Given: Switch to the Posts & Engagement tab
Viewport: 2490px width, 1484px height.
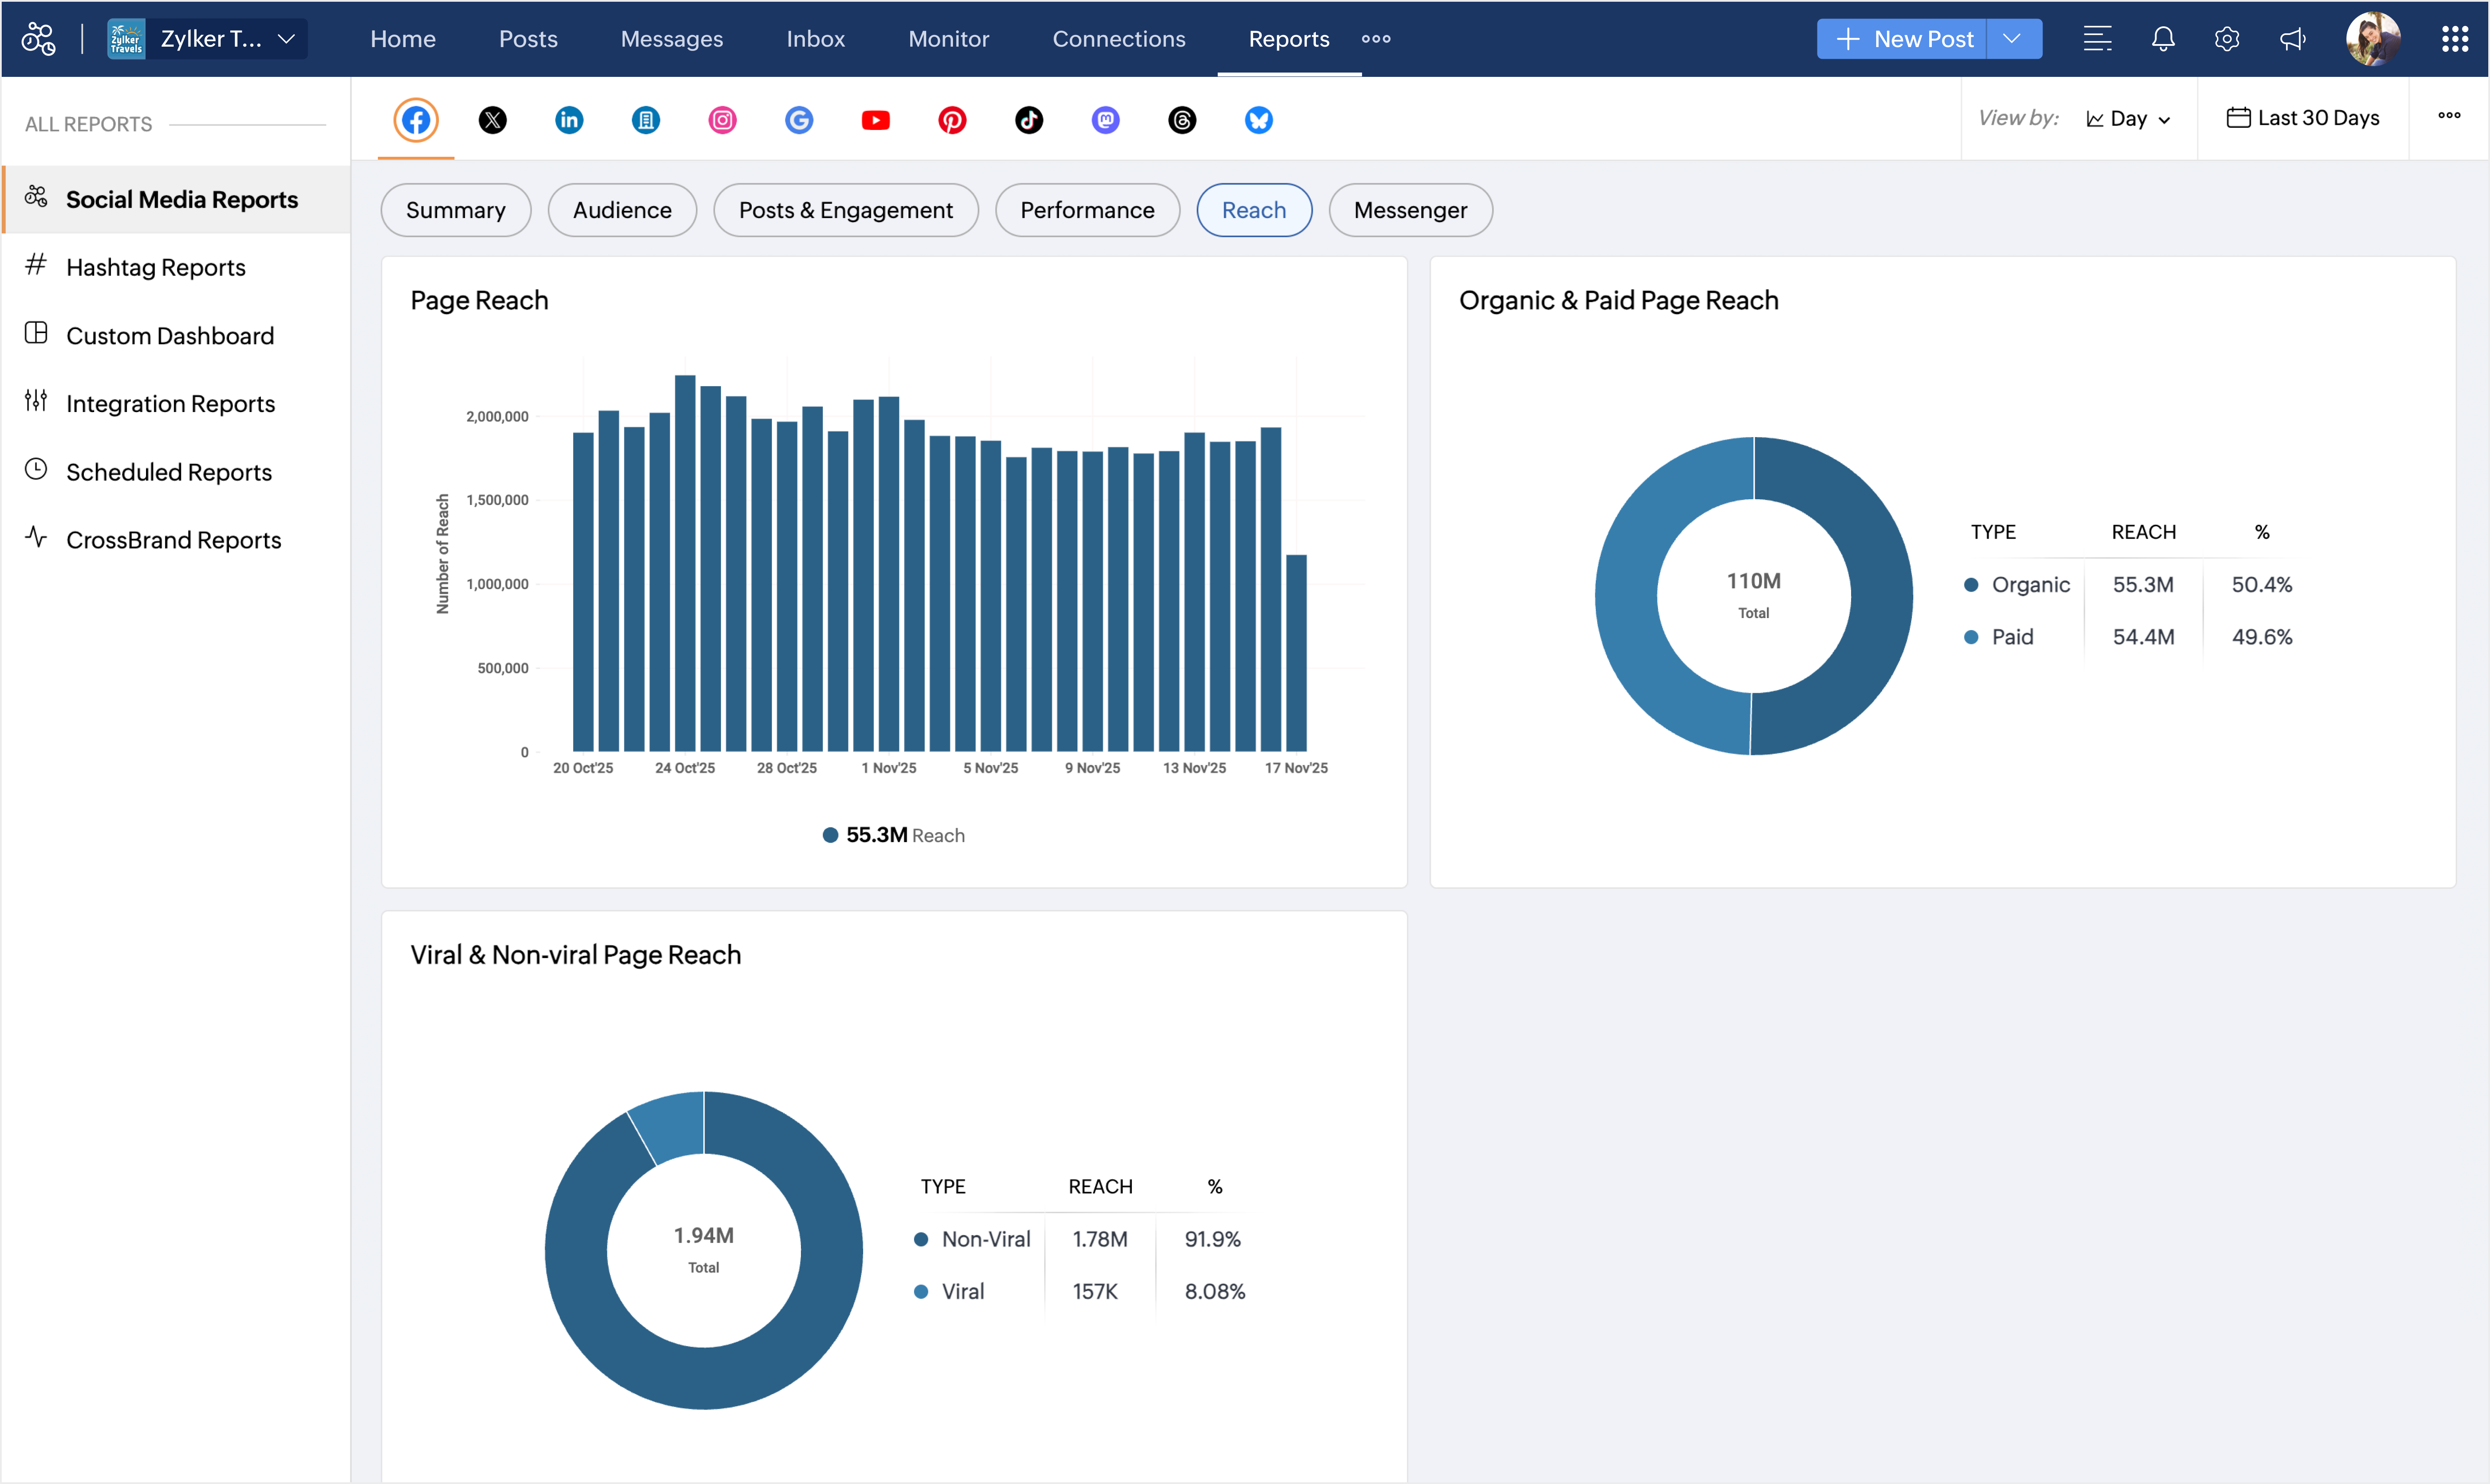Looking at the screenshot, I should (845, 210).
